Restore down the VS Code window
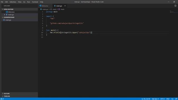The image size is (178, 100). click(174, 2)
